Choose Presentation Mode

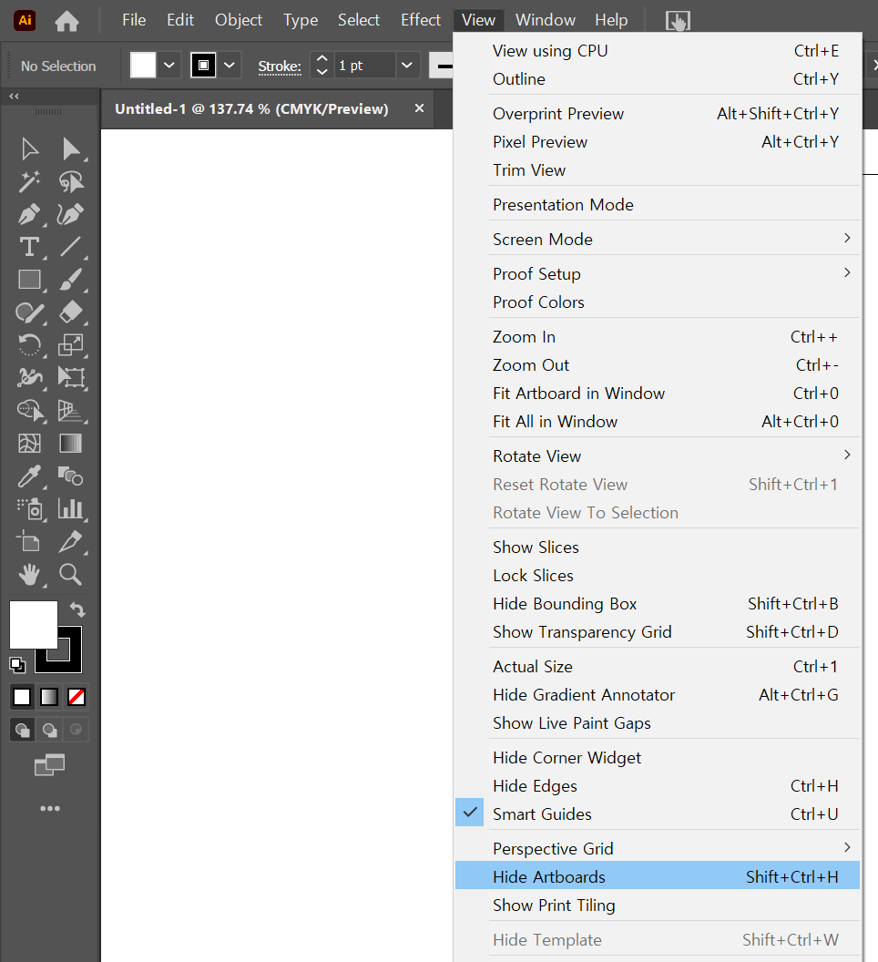pos(657,204)
